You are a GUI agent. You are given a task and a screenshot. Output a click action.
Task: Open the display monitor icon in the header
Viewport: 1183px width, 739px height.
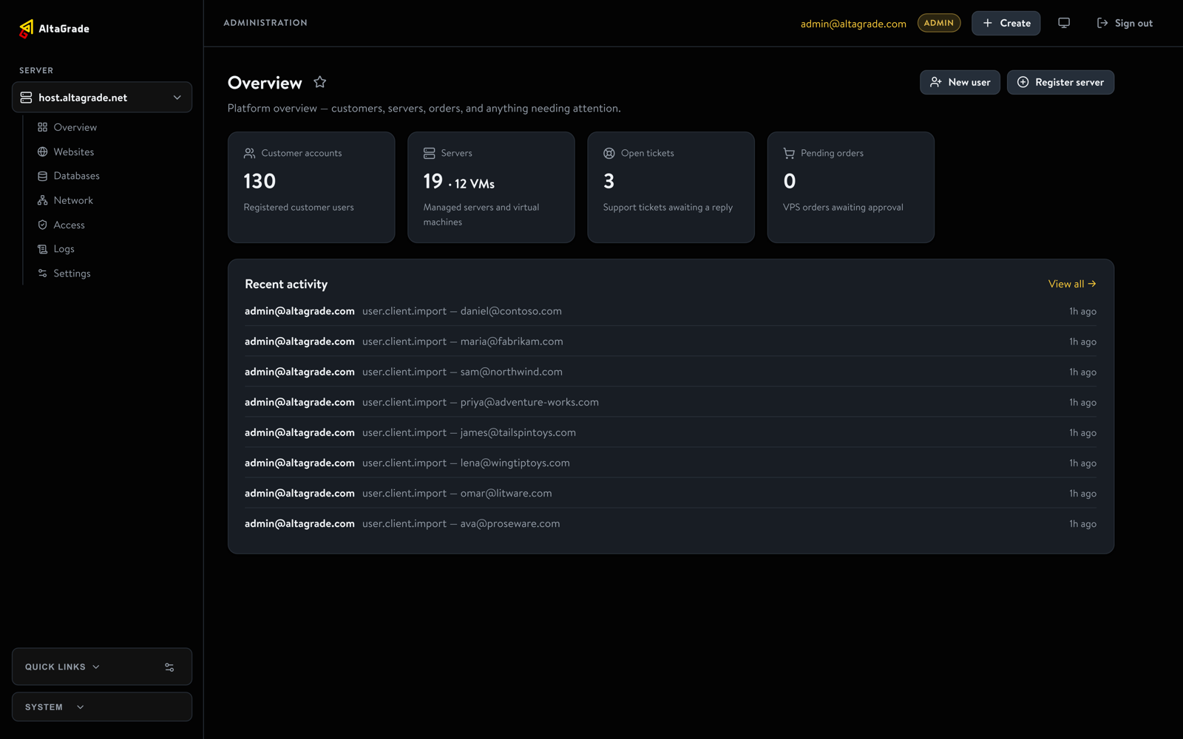1064,23
